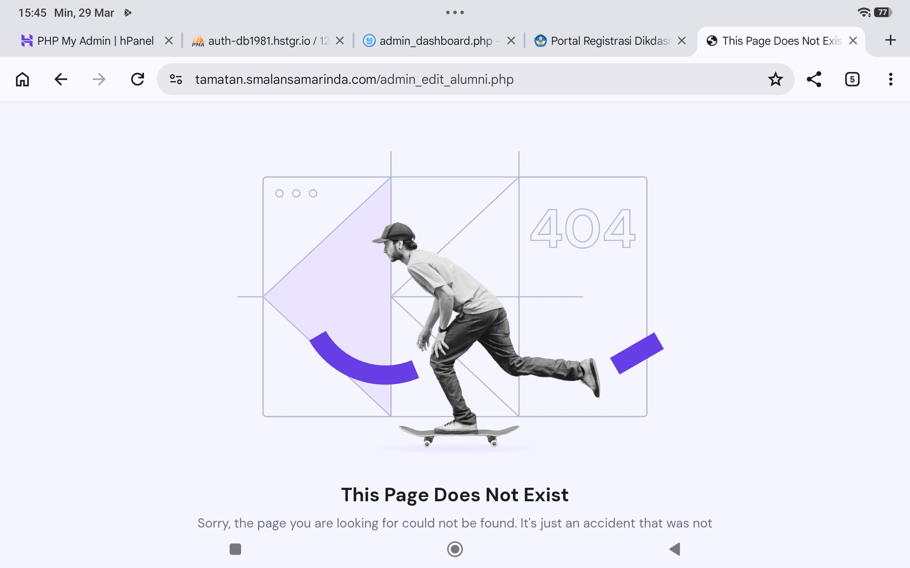910x568 pixels.
Task: Tap Android home circle button
Action: (x=455, y=549)
